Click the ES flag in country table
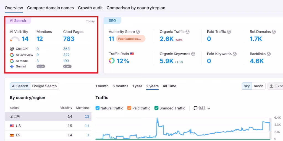Viewport: 283px width, 141px height. point(12,135)
